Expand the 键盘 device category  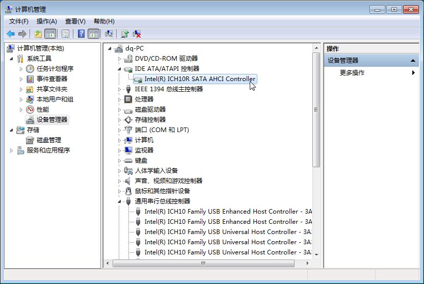pos(119,161)
